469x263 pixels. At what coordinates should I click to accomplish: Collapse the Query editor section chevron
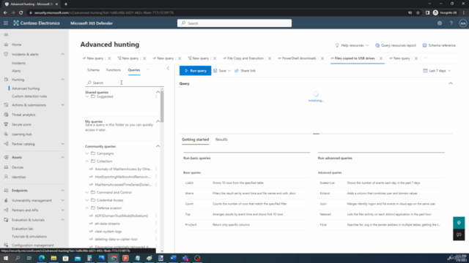(x=451, y=83)
